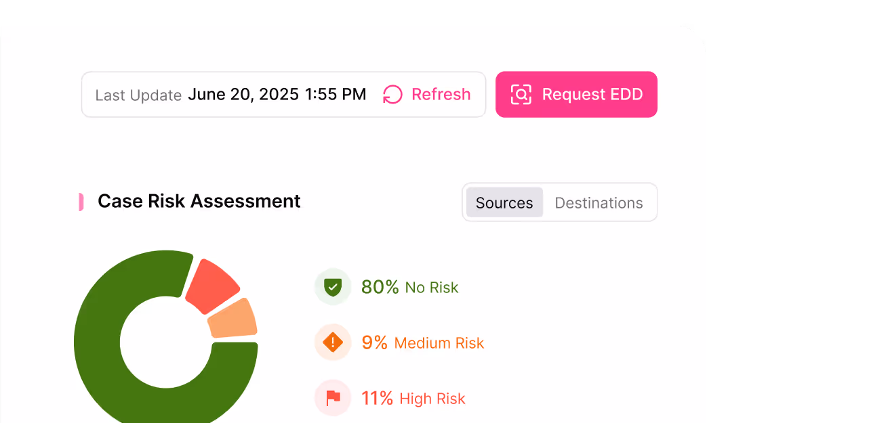Screen dimensions: 890x423
Task: Click the Last Update date and time
Action: coord(277,95)
